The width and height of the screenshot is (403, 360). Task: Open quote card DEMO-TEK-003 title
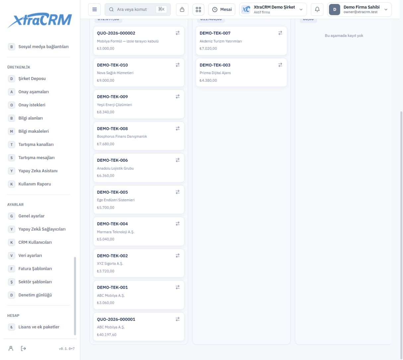click(215, 65)
